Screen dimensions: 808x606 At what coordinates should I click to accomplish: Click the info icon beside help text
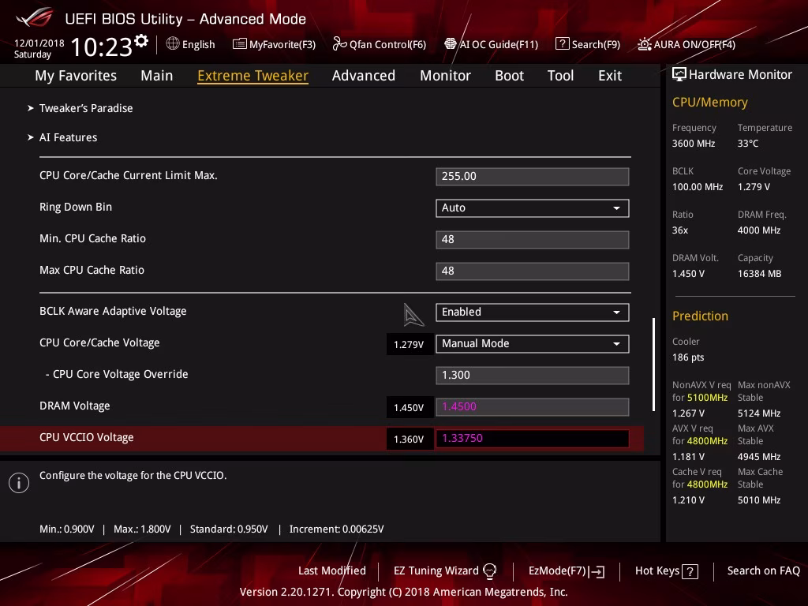click(19, 483)
